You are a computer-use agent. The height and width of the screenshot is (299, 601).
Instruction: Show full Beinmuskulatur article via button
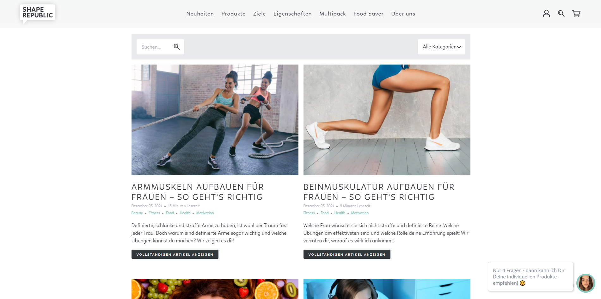(347, 254)
